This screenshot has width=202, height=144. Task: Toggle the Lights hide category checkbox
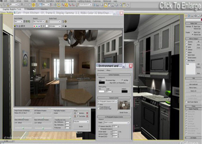(x=186, y=47)
